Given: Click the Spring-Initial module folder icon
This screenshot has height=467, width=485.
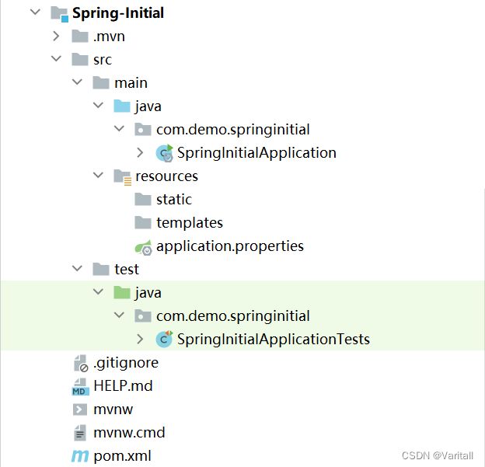Looking at the screenshot, I should coord(59,13).
